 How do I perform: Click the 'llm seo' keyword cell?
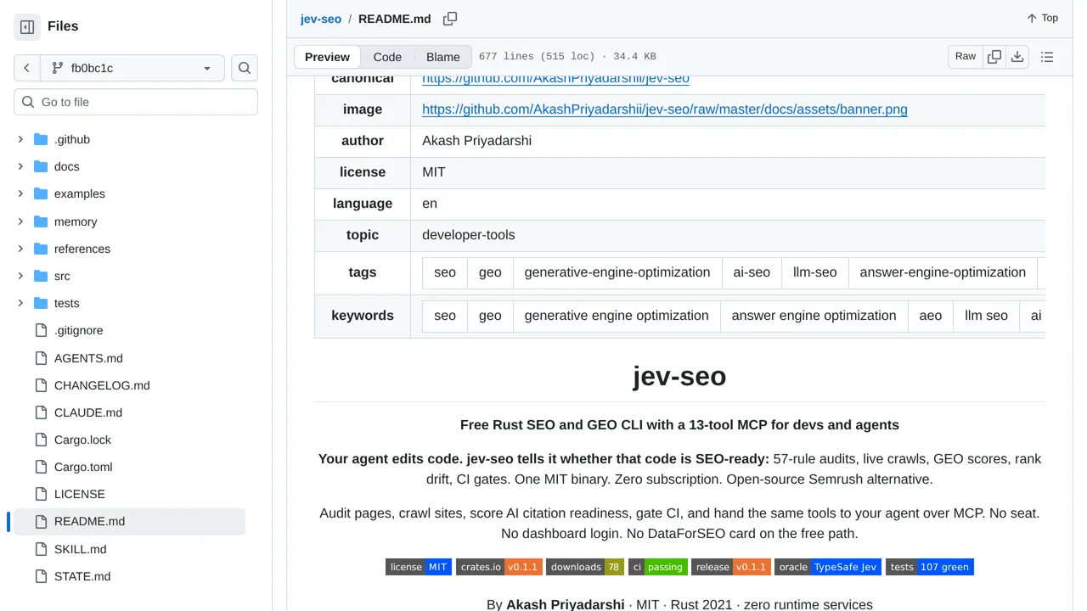[986, 316]
